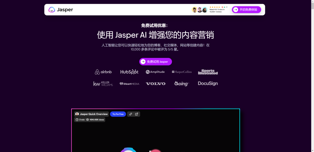Click the iHeartMedia logo
Image resolution: width=314 pixels, height=152 pixels.
point(129,84)
